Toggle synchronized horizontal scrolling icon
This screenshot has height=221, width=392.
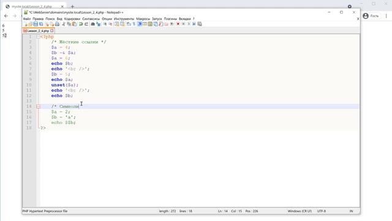[x=122, y=24]
